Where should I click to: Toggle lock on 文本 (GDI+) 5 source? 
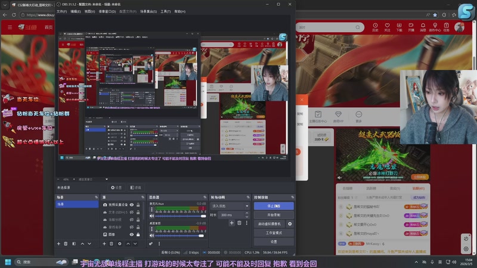(138, 212)
